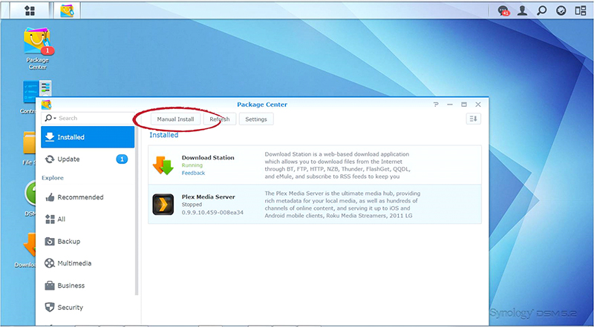Open the notifications chat bubble icon
594x327 pixels.
coord(503,10)
